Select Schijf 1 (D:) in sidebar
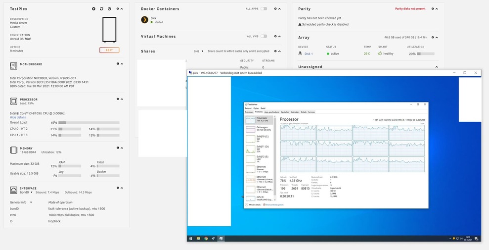489x250 pixels. click(259, 149)
